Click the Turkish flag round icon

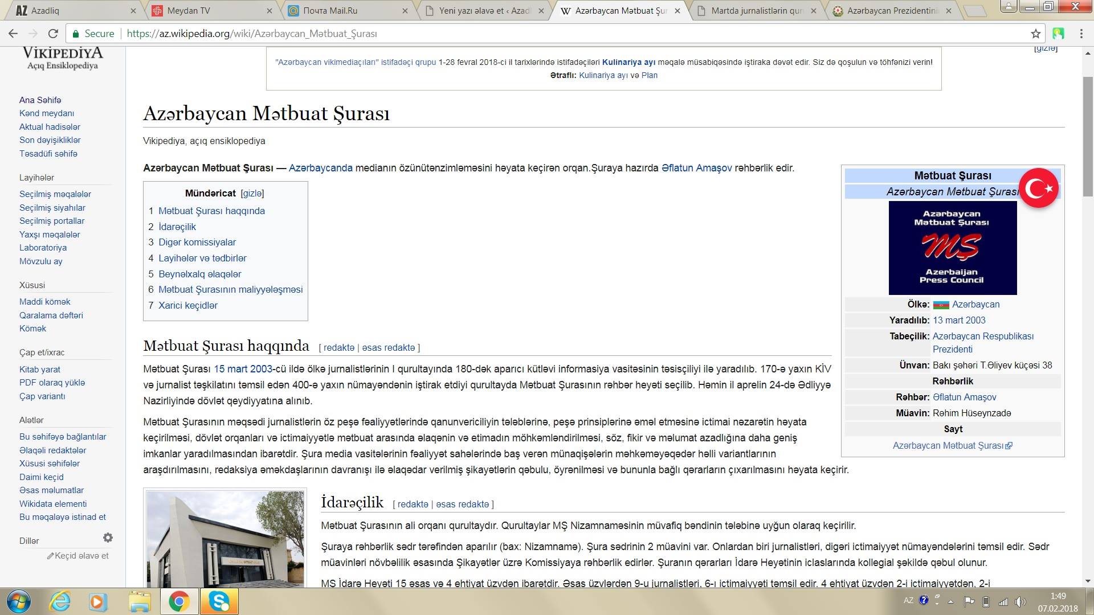pyautogui.click(x=1038, y=188)
